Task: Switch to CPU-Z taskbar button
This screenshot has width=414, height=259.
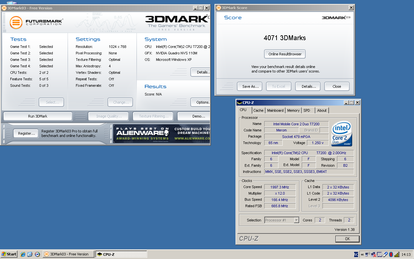Action: click(x=121, y=254)
